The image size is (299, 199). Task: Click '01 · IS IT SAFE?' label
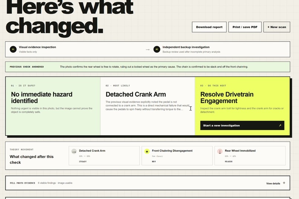coord(23,86)
